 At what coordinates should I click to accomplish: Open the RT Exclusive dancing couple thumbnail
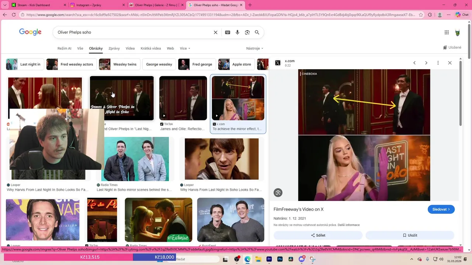coord(159,220)
